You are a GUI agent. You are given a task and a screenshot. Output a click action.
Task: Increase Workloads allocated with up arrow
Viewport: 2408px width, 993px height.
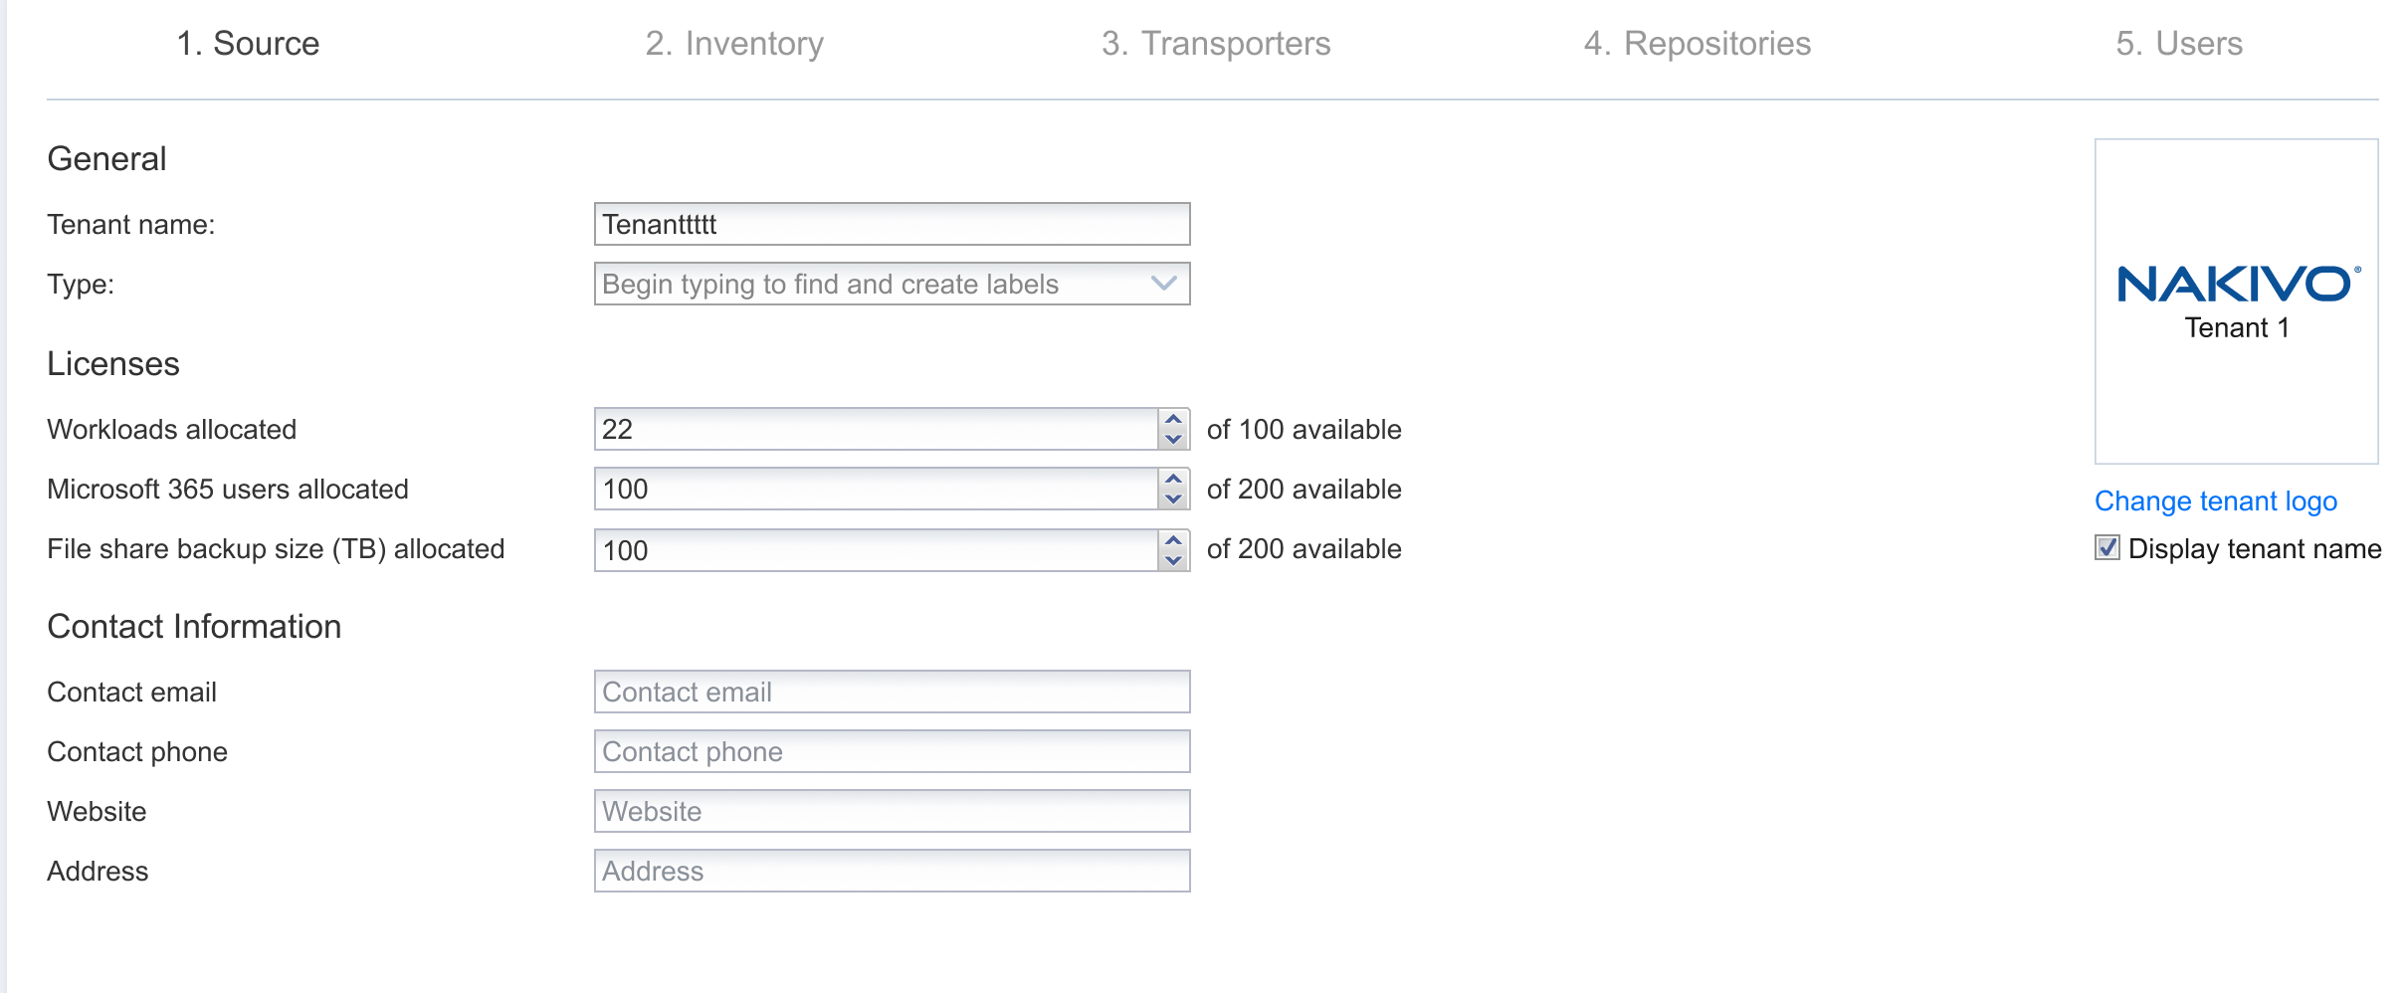tap(1173, 419)
